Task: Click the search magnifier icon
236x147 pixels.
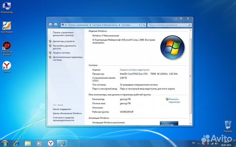Action: point(189,25)
